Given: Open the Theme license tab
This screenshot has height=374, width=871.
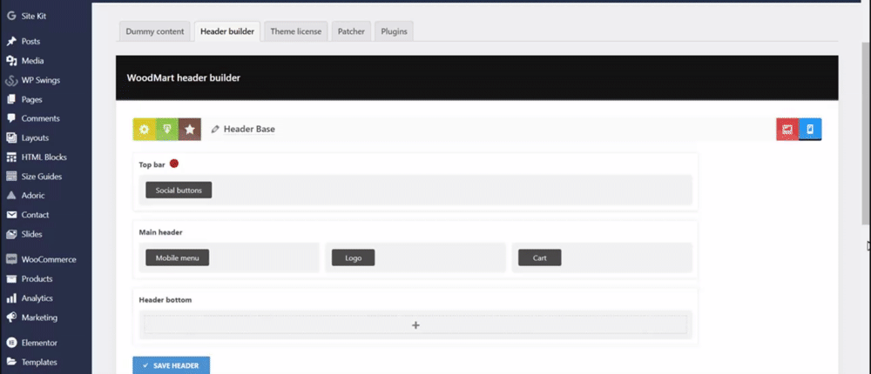Looking at the screenshot, I should (296, 31).
